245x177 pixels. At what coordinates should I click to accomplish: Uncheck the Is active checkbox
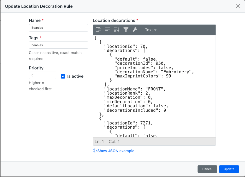click(x=63, y=76)
